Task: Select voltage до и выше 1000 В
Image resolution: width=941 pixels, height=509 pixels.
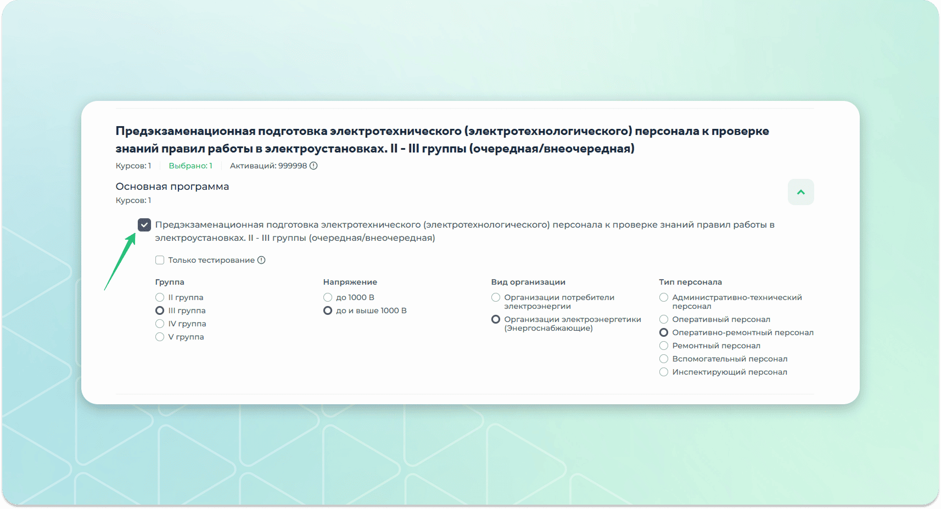Action: click(328, 310)
